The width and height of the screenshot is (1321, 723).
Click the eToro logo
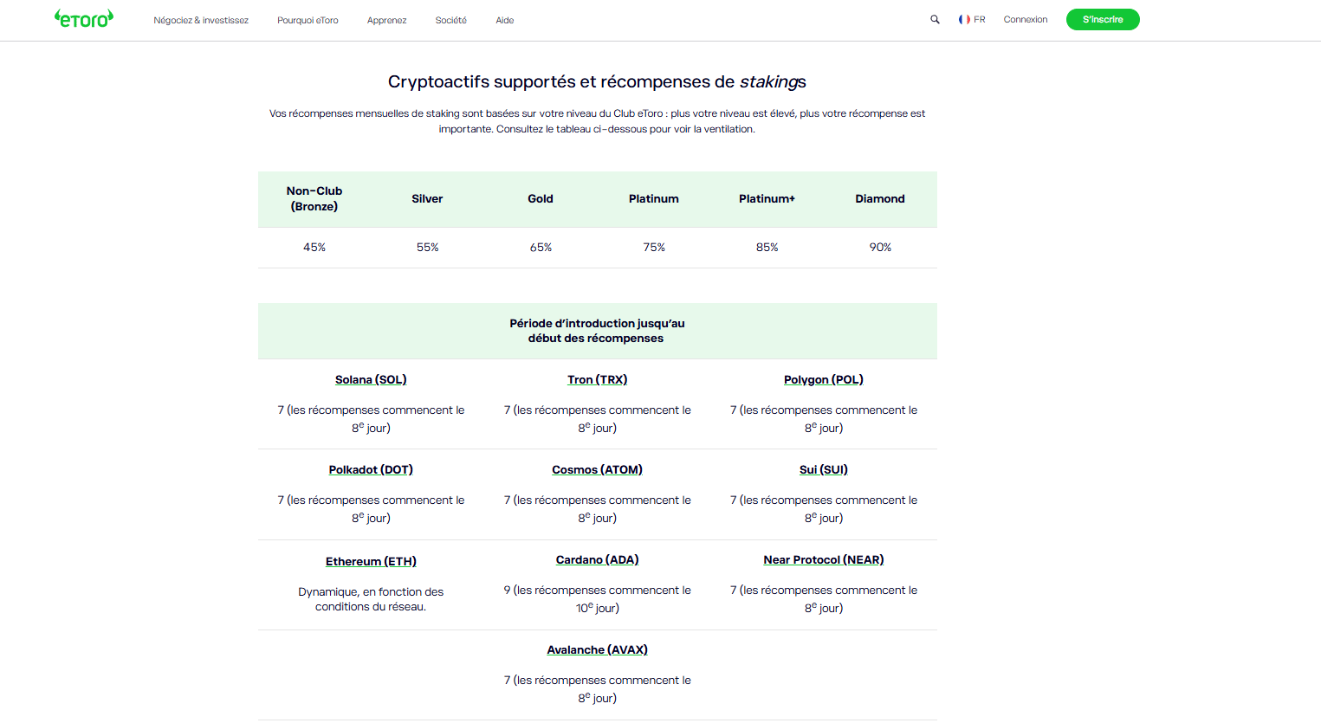click(x=84, y=18)
